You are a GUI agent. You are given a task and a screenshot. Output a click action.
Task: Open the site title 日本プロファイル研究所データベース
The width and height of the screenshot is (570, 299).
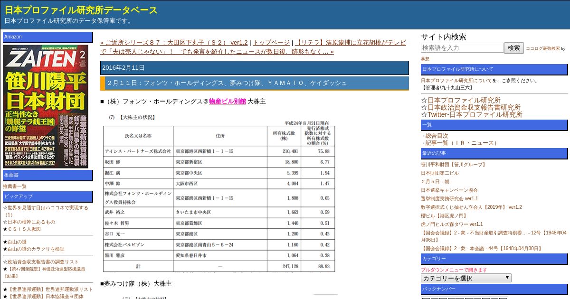pyautogui.click(x=81, y=10)
